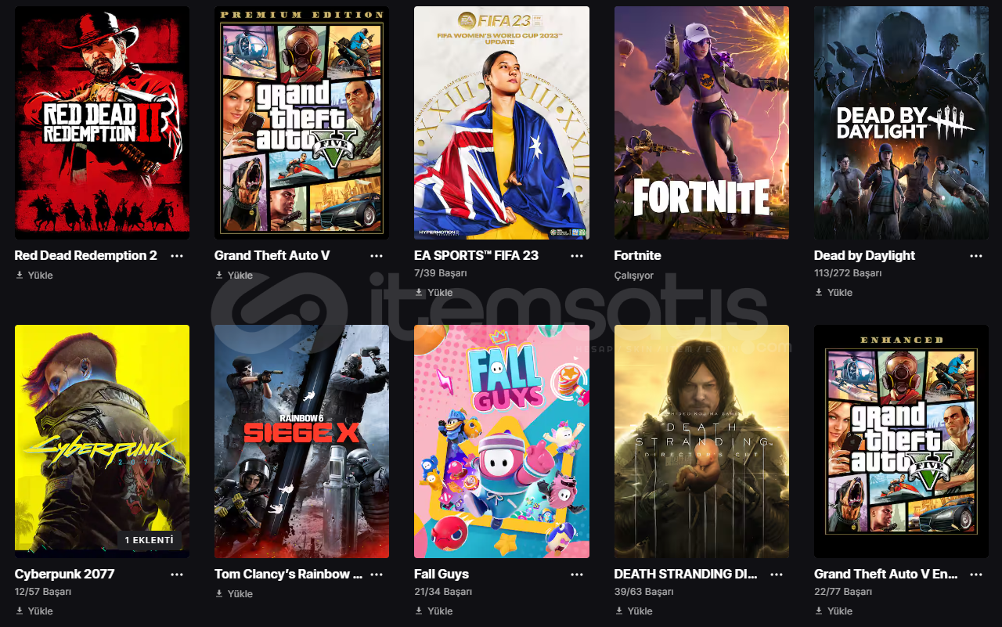The image size is (1002, 627).
Task: Open three-dot menu for DEATH STRANDING
Action: click(777, 575)
